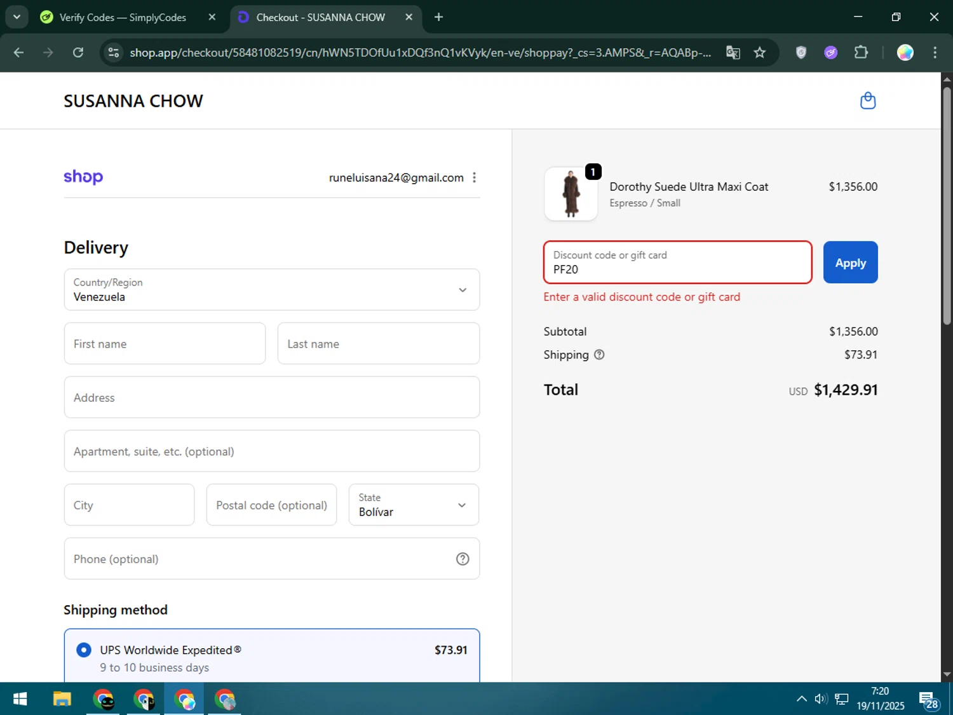The height and width of the screenshot is (715, 953).
Task: Click the Dorothy Suede Ultra Maxi Coat title
Action: coord(689,187)
